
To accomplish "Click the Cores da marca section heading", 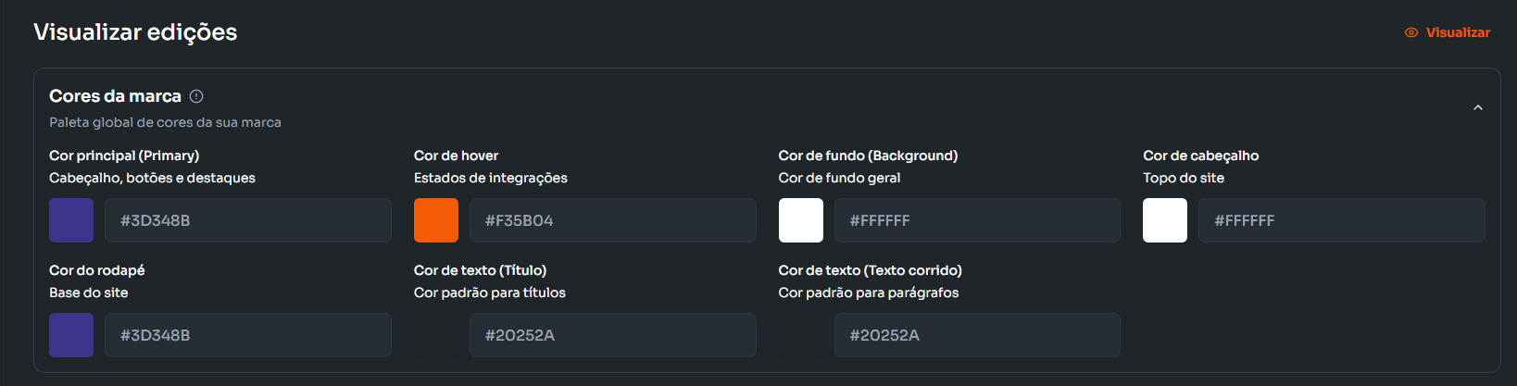I will point(115,96).
